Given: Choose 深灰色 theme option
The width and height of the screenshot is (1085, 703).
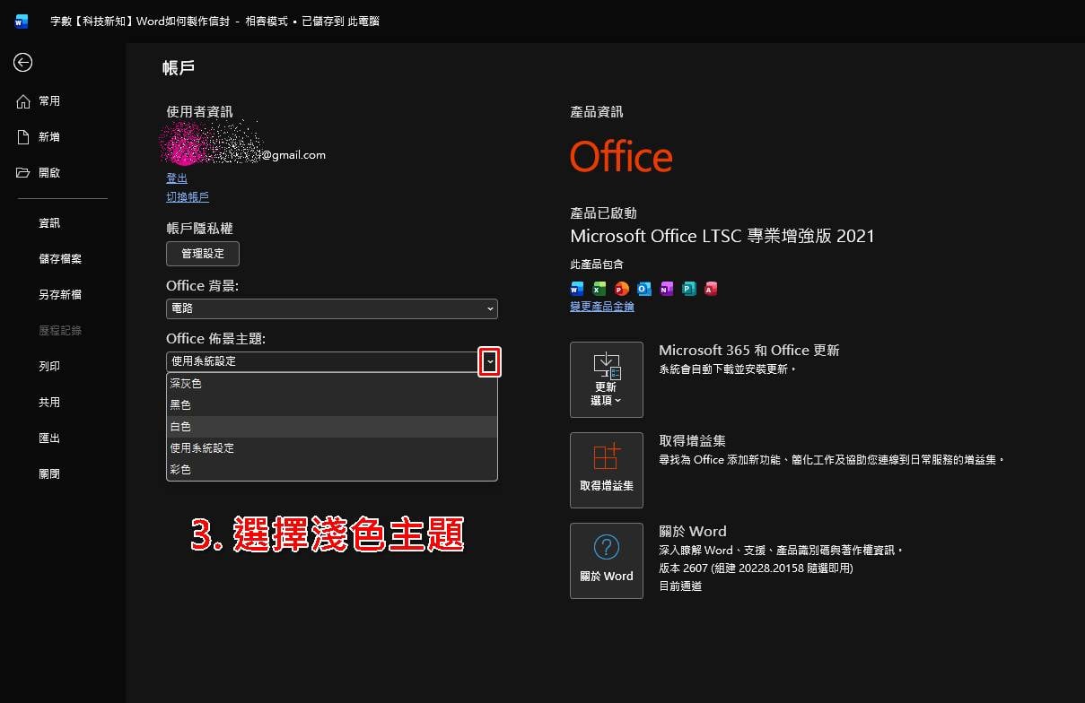Looking at the screenshot, I should click(x=332, y=384).
